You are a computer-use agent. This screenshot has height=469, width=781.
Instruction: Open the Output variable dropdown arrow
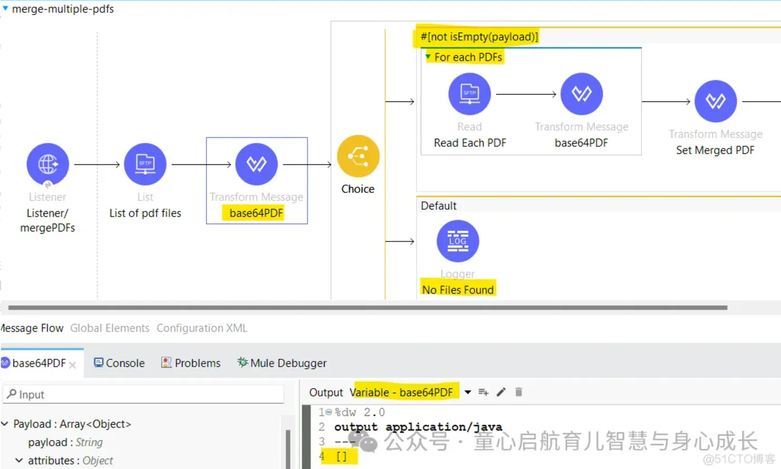[x=467, y=392]
